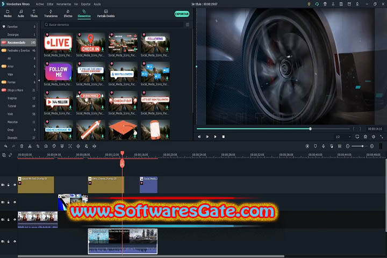The height and width of the screenshot is (258, 387).
Task: Open the edit adjustment sliders icon
Action: tap(86, 146)
